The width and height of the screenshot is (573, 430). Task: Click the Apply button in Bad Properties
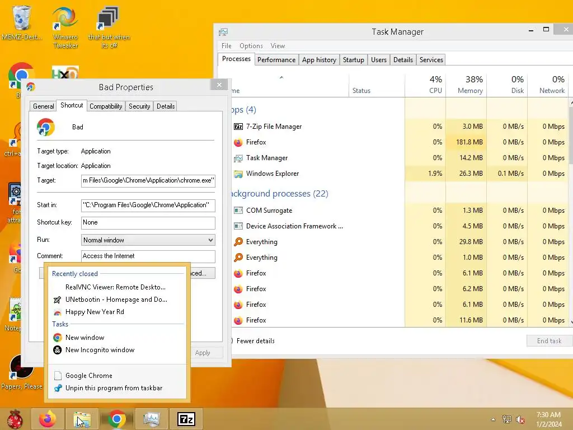point(203,353)
